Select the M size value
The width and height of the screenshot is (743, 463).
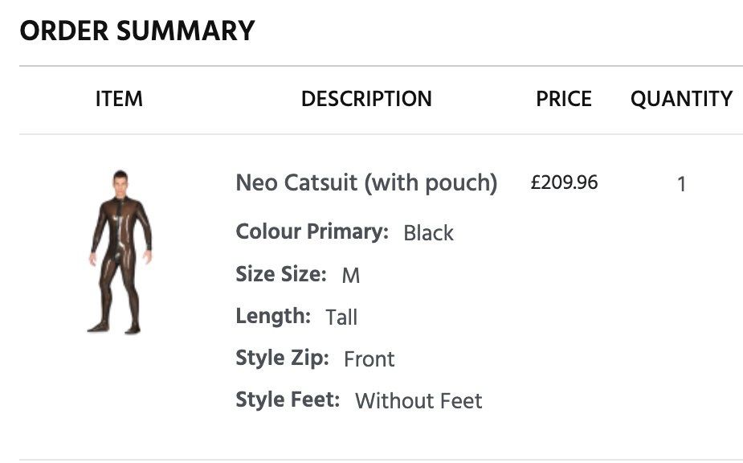pyautogui.click(x=351, y=276)
